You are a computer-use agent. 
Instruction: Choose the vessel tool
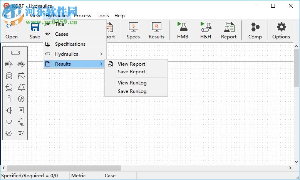pos(21,122)
